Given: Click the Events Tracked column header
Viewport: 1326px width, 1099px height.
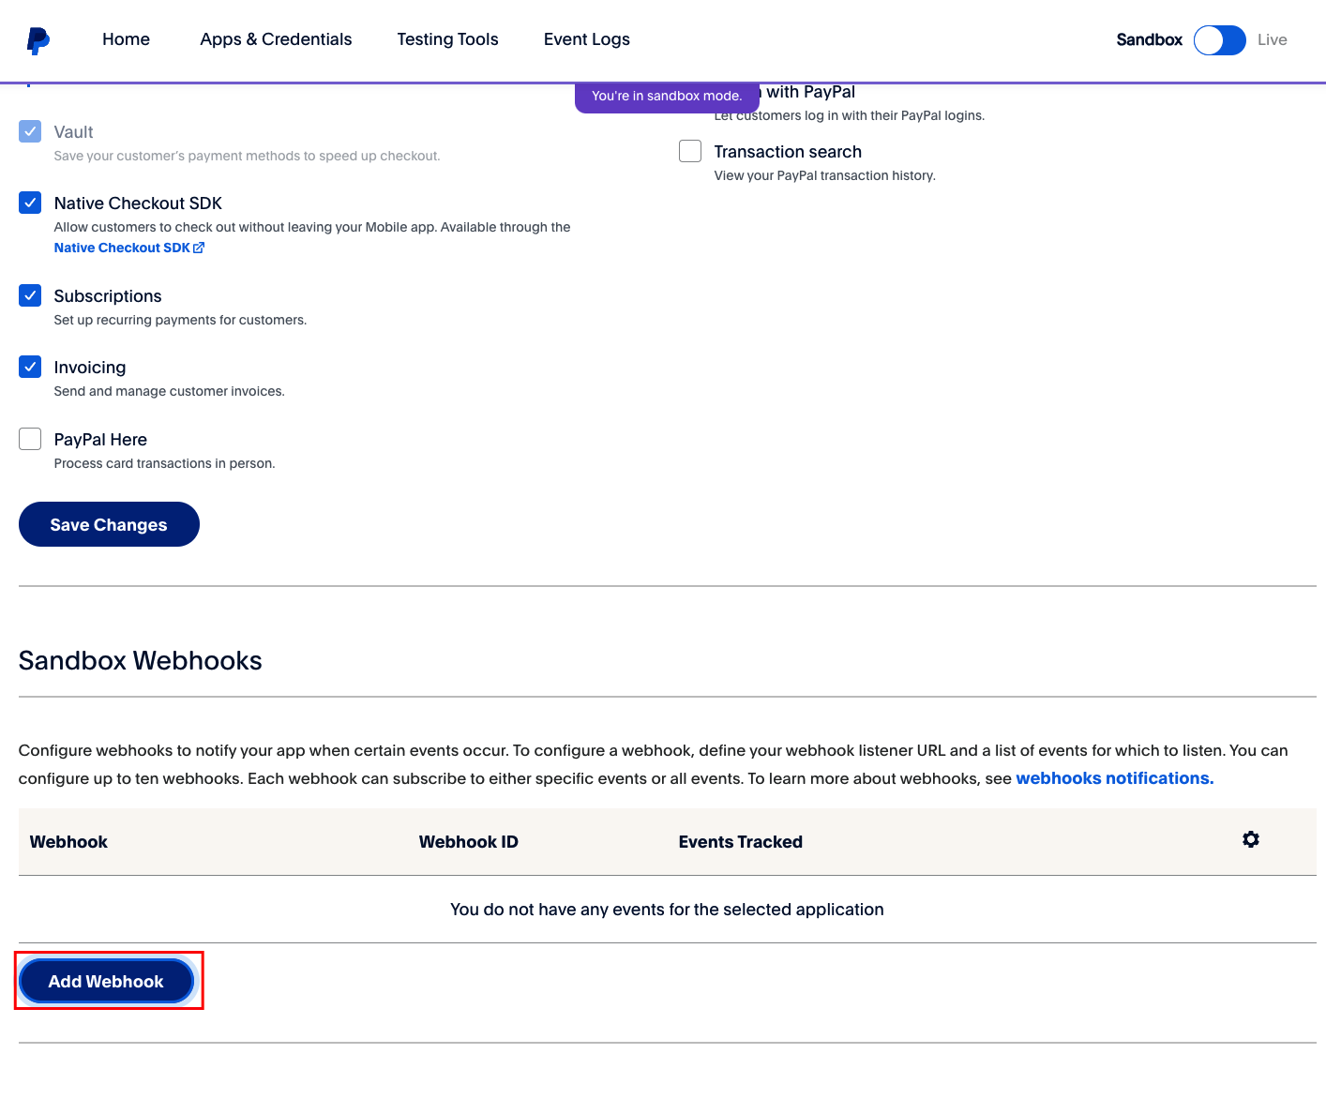Looking at the screenshot, I should pos(740,842).
